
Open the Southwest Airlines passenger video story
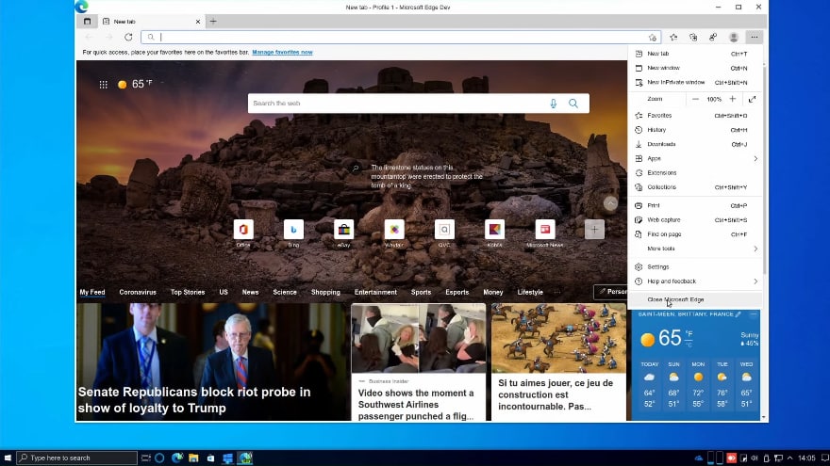point(418,362)
